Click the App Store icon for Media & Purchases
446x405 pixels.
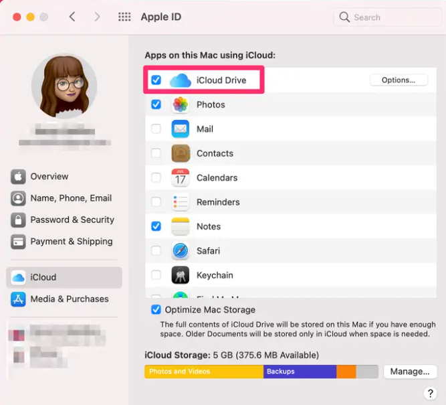pos(18,299)
